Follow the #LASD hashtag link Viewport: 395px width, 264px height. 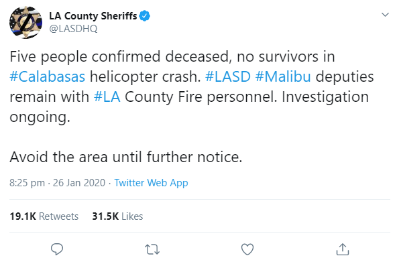(228, 76)
